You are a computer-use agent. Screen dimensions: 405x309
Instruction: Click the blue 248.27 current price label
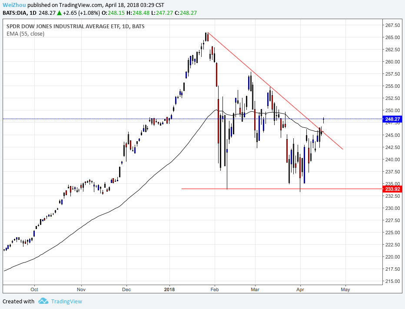(x=392, y=119)
